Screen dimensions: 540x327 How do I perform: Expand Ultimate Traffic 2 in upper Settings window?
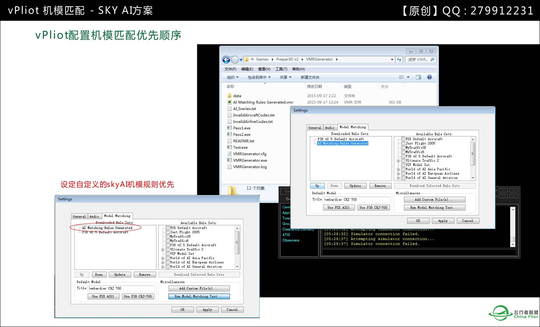pyautogui.click(x=398, y=161)
